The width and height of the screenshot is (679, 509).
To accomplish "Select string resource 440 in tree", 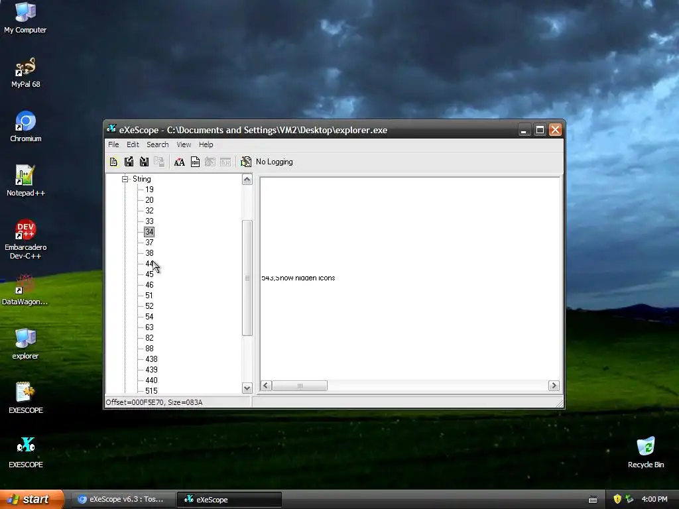I will (152, 380).
